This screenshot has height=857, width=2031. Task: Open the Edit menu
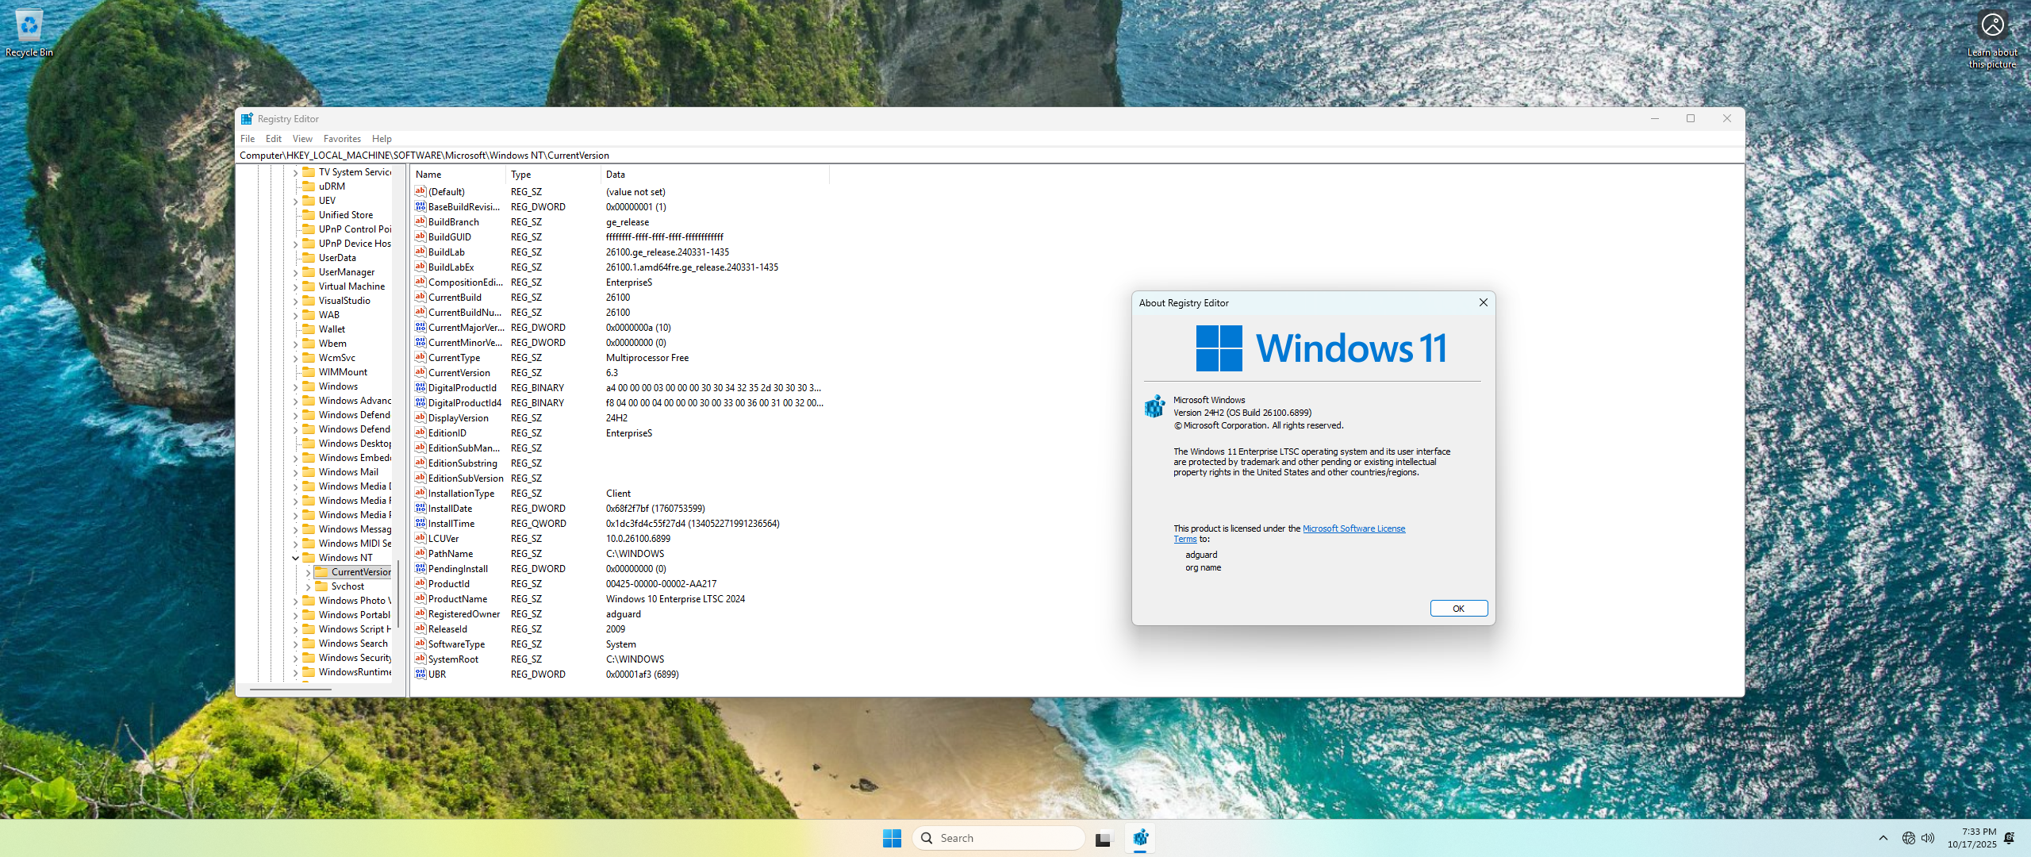click(x=274, y=139)
